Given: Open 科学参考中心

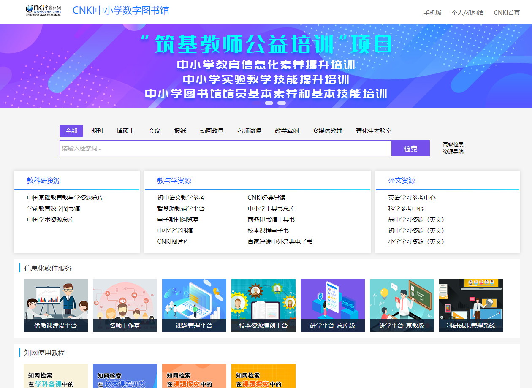Looking at the screenshot, I should point(406,209).
